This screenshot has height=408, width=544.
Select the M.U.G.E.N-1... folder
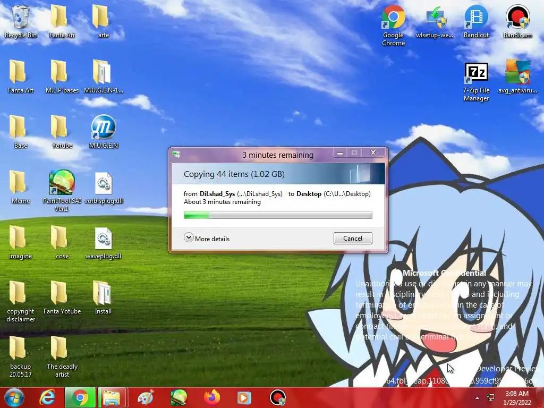click(x=103, y=77)
